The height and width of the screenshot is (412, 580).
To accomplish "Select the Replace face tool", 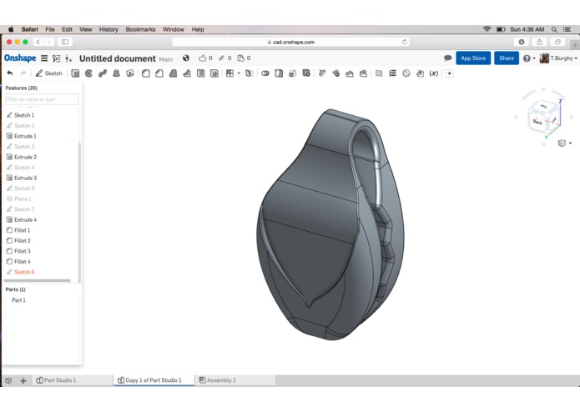I will point(363,73).
